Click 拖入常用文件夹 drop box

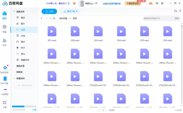tap(24, 86)
